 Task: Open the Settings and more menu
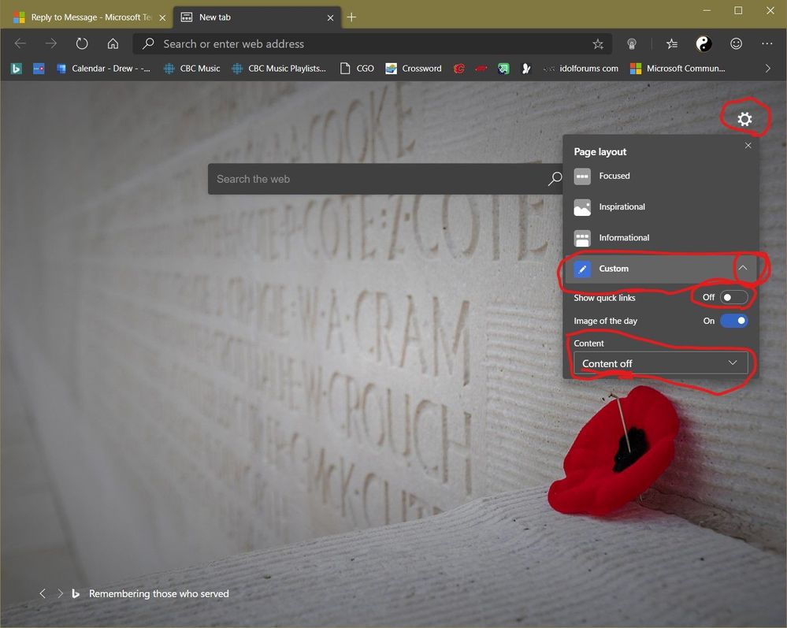coord(767,44)
